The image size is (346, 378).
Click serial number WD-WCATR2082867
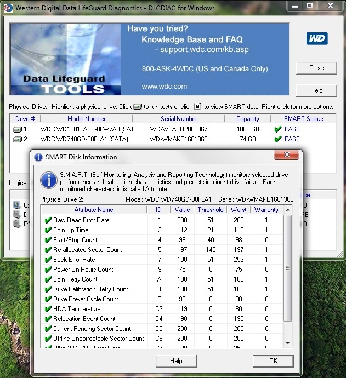pyautogui.click(x=179, y=129)
